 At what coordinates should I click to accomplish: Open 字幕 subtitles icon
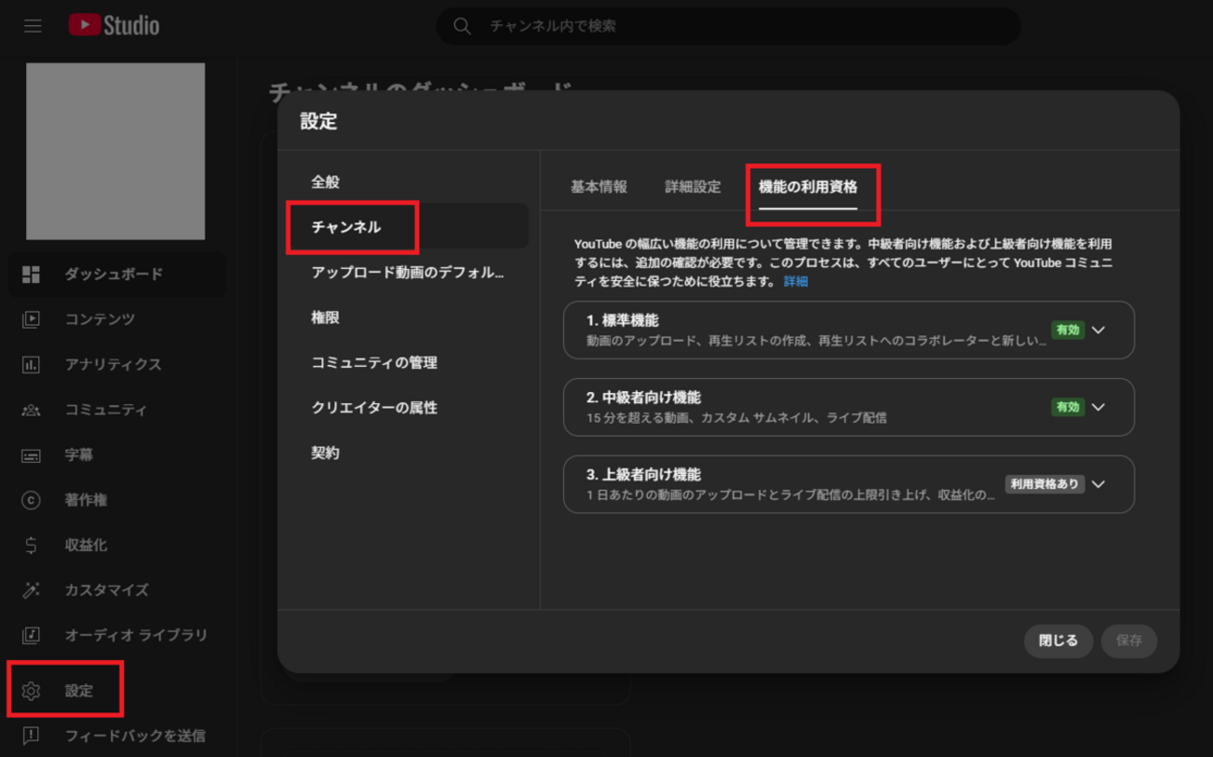[x=31, y=456]
